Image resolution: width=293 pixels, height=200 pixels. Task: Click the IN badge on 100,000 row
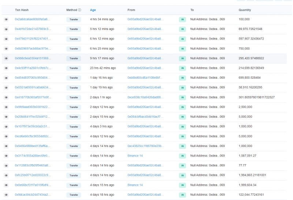[182, 19]
